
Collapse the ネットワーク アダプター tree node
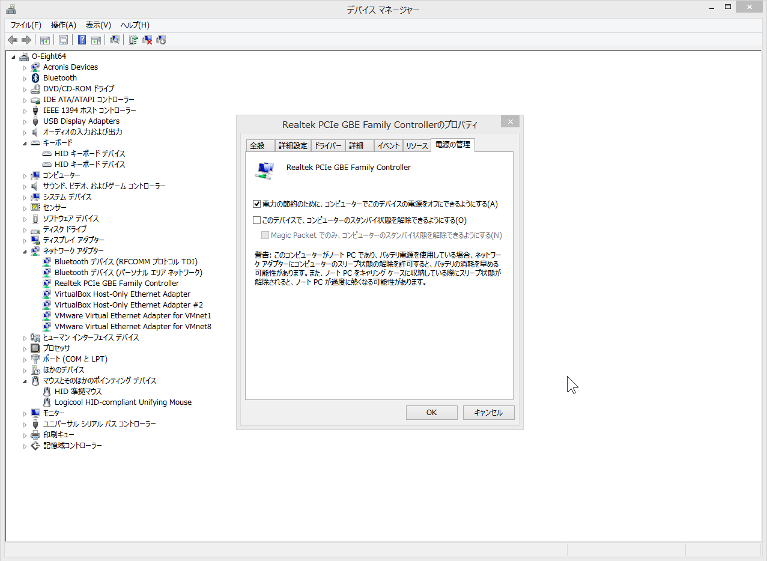click(x=25, y=251)
